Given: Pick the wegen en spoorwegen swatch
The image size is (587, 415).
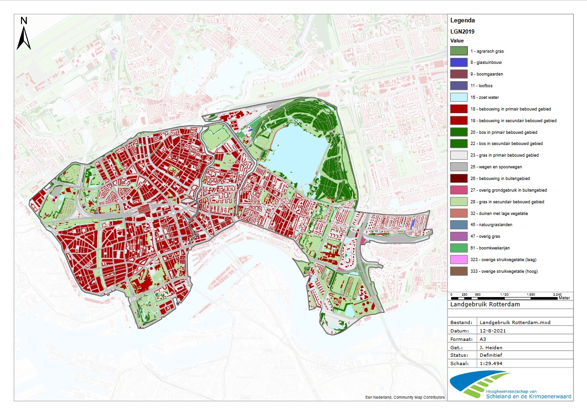Looking at the screenshot, I should click(x=459, y=167).
